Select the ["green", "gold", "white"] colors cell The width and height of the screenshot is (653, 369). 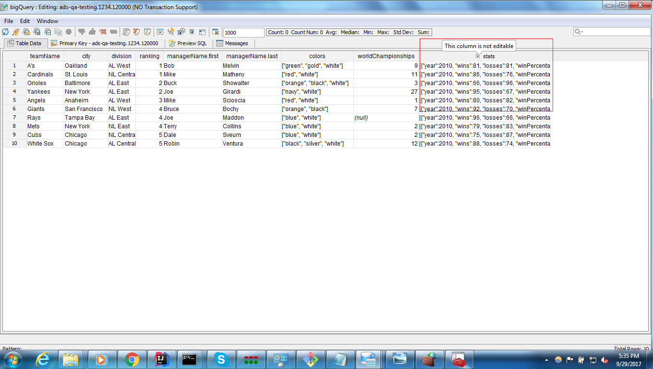point(317,65)
